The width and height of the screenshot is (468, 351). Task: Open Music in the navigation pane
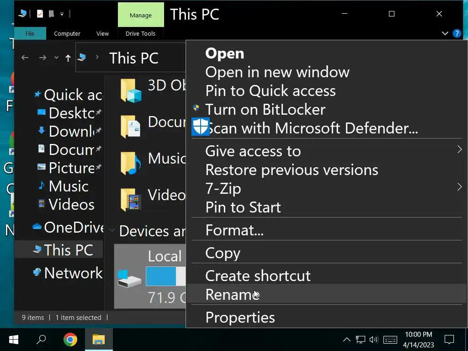click(x=64, y=186)
